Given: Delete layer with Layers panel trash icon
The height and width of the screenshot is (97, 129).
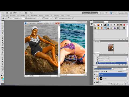Looking at the screenshot, I should click(x=126, y=84).
